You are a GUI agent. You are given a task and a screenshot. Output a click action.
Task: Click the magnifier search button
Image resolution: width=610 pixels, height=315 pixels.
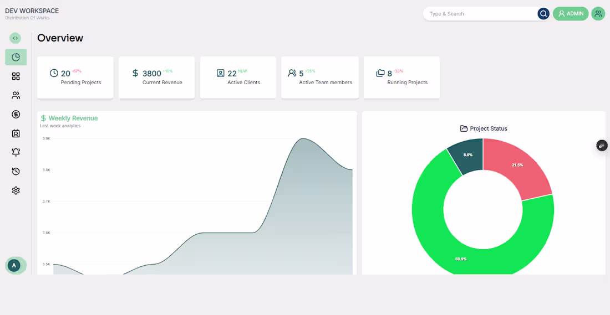point(543,14)
